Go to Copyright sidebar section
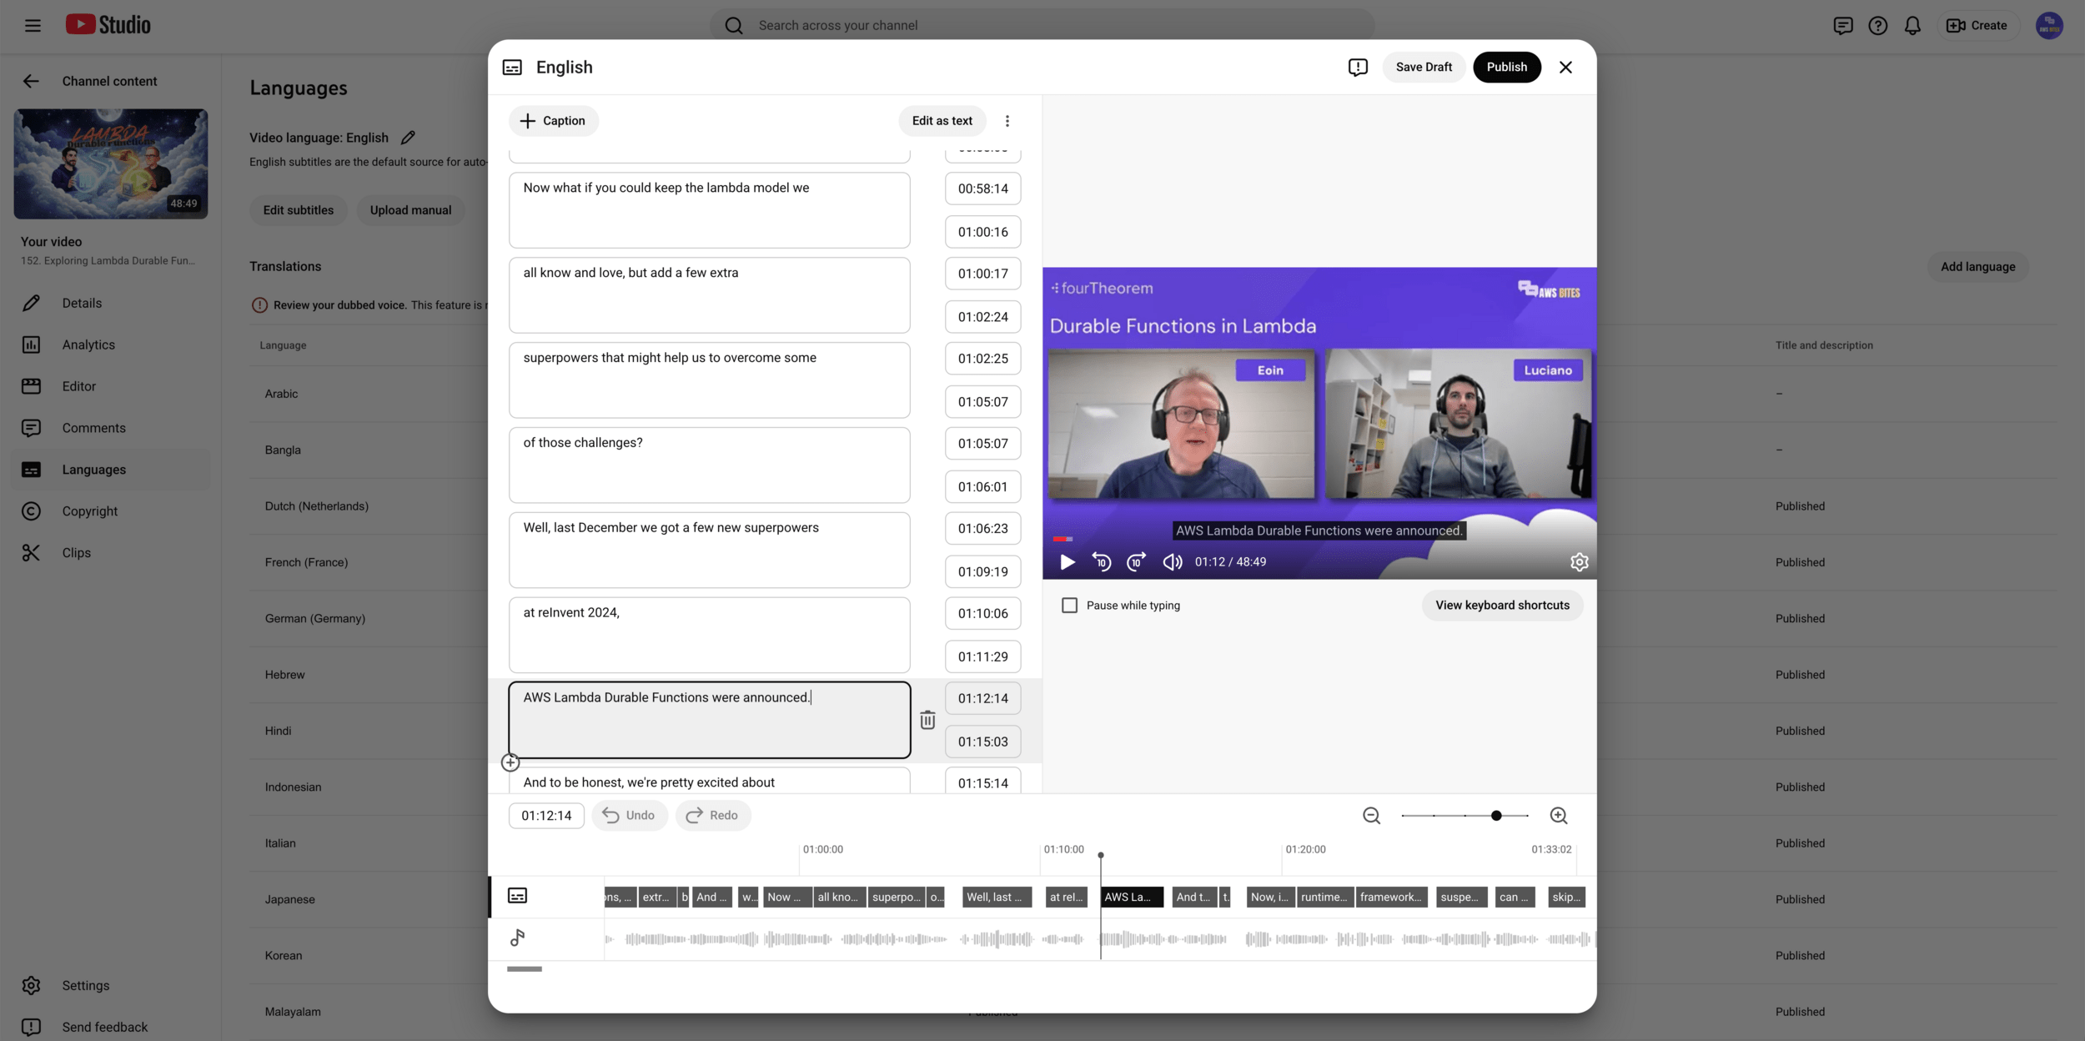Screen dimensions: 2085x1041 pos(89,511)
